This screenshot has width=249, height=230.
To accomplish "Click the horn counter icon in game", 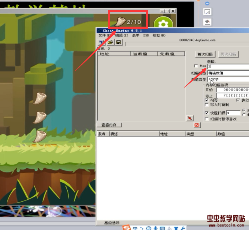I will click(120, 22).
